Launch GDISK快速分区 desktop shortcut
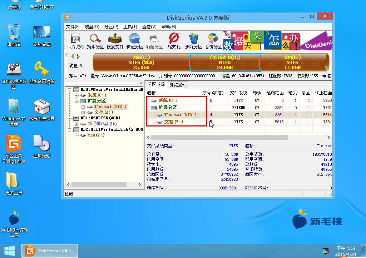This screenshot has width=366, height=258. [x=14, y=75]
